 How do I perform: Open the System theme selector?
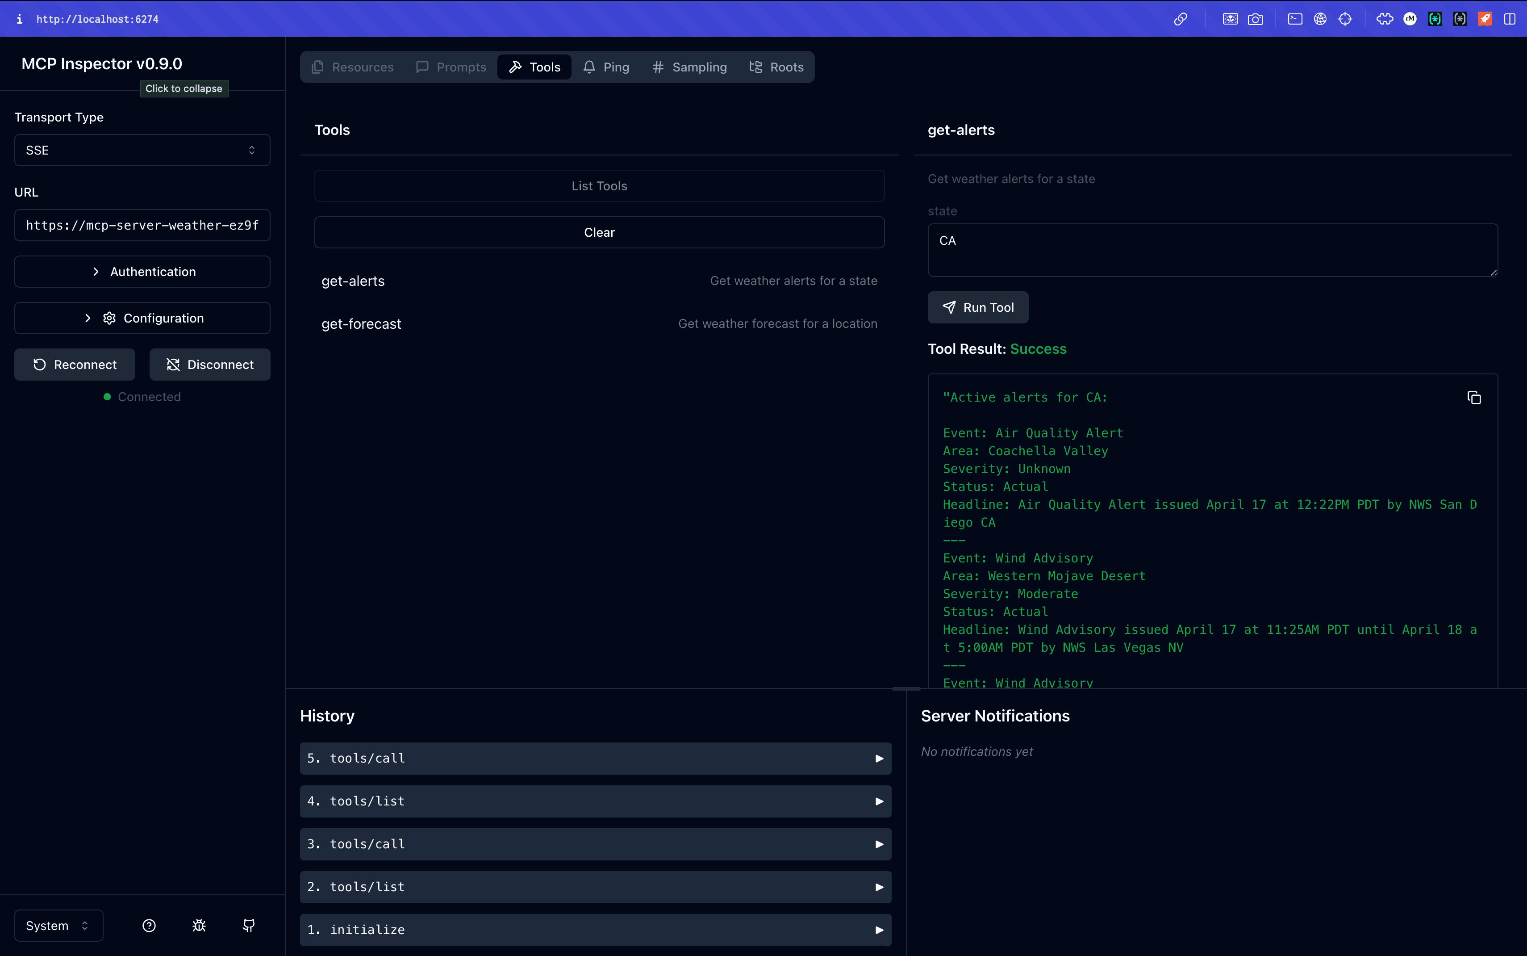click(58, 925)
